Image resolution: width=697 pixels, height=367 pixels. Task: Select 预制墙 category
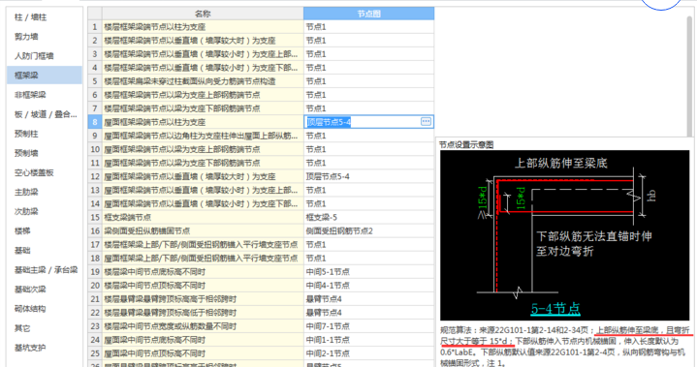(45, 154)
